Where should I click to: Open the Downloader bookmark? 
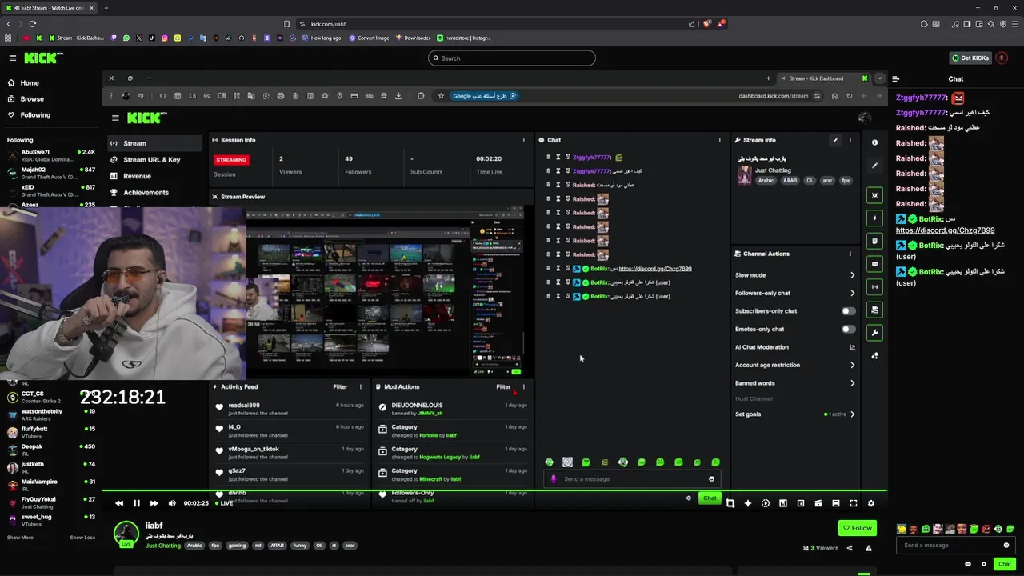coord(413,38)
